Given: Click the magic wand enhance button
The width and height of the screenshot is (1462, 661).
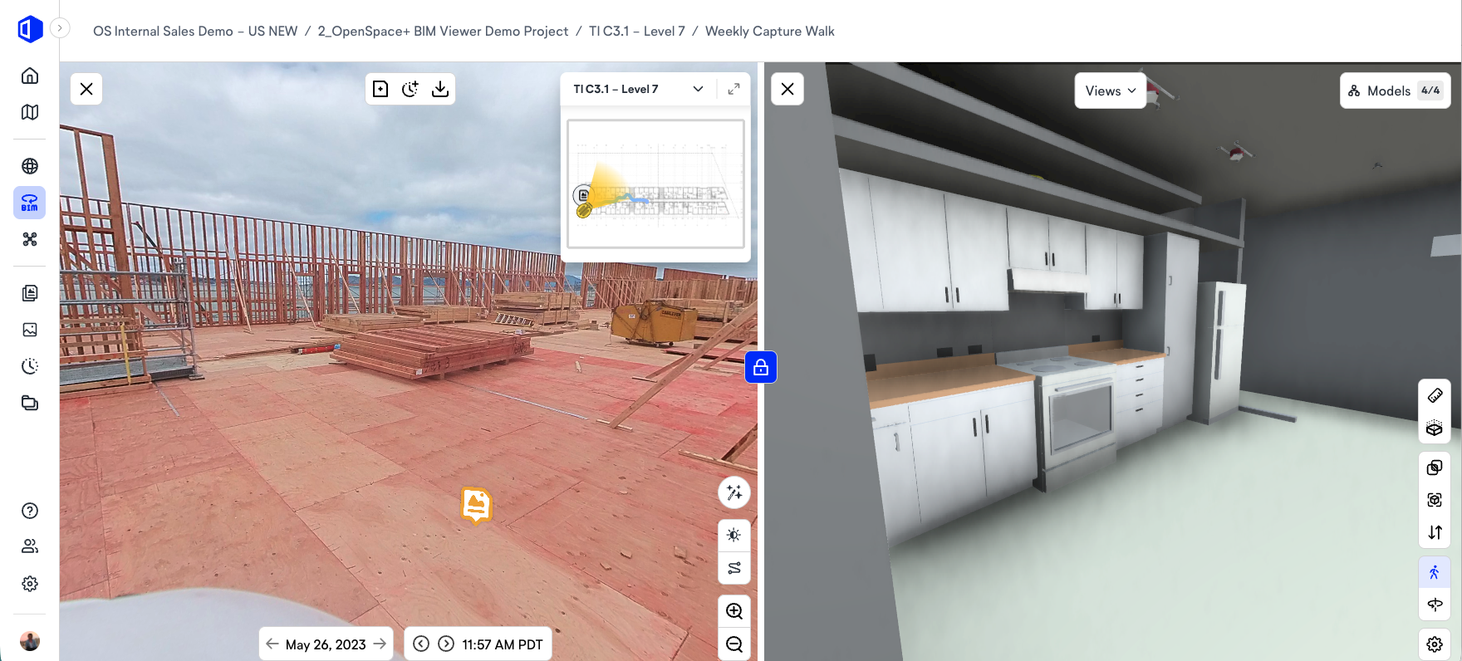Looking at the screenshot, I should point(734,492).
